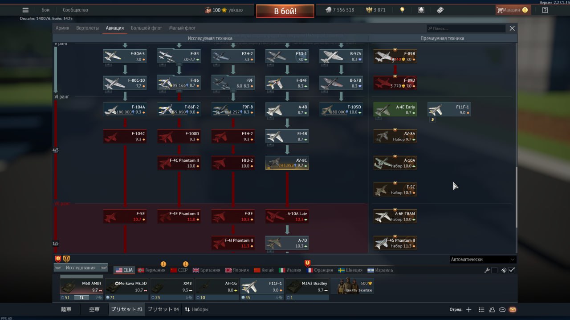Click the В бой! battle button

285,11
